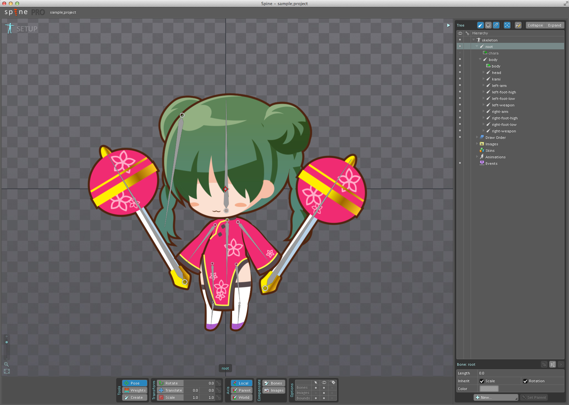Viewport: 569px width, 405px height.
Task: Click the center-on-selection icon in Tree toolbar
Action: point(507,25)
